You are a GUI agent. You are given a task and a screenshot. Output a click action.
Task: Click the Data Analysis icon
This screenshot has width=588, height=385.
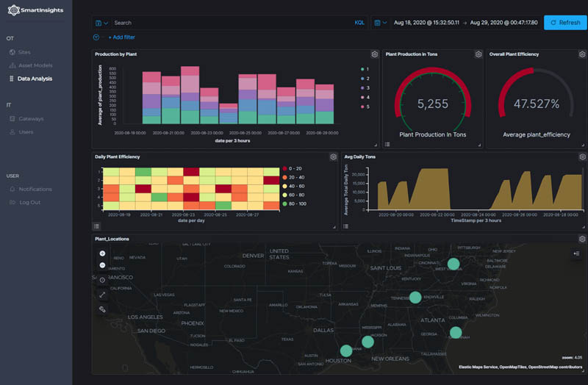click(12, 79)
